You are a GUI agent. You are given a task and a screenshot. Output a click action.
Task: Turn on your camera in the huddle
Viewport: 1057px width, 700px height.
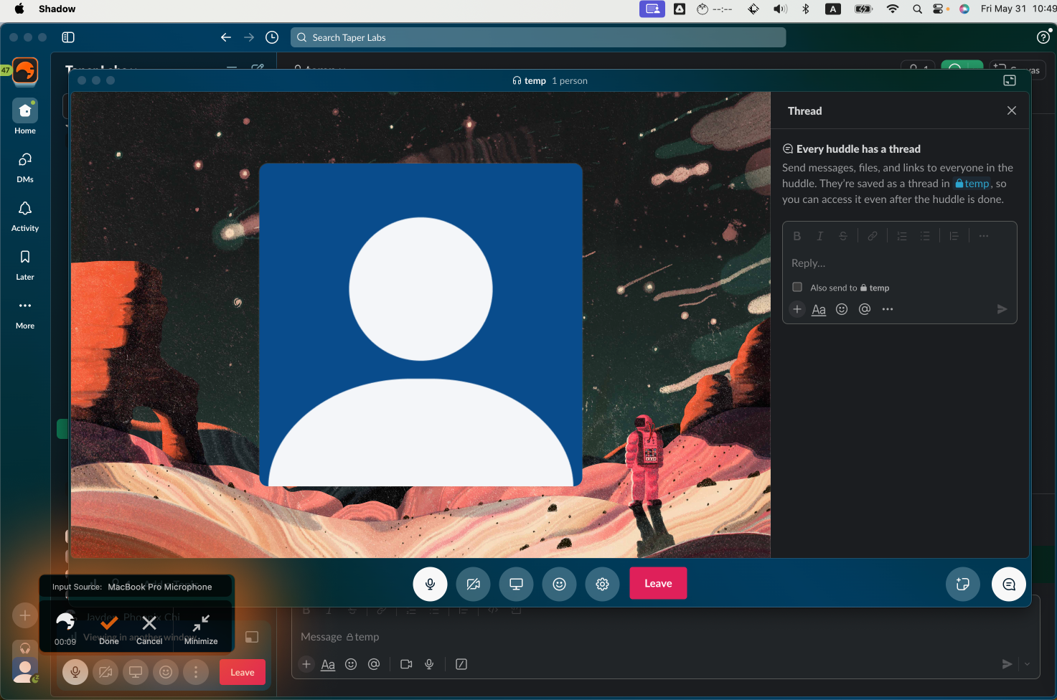coord(473,584)
